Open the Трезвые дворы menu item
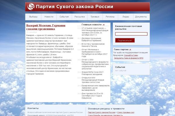Image resolution: width=175 pixels, height=116 pixels. coord(95,17)
